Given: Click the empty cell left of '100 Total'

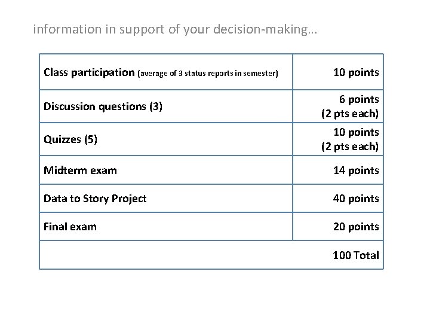Looking at the screenshot, I should [x=166, y=255].
